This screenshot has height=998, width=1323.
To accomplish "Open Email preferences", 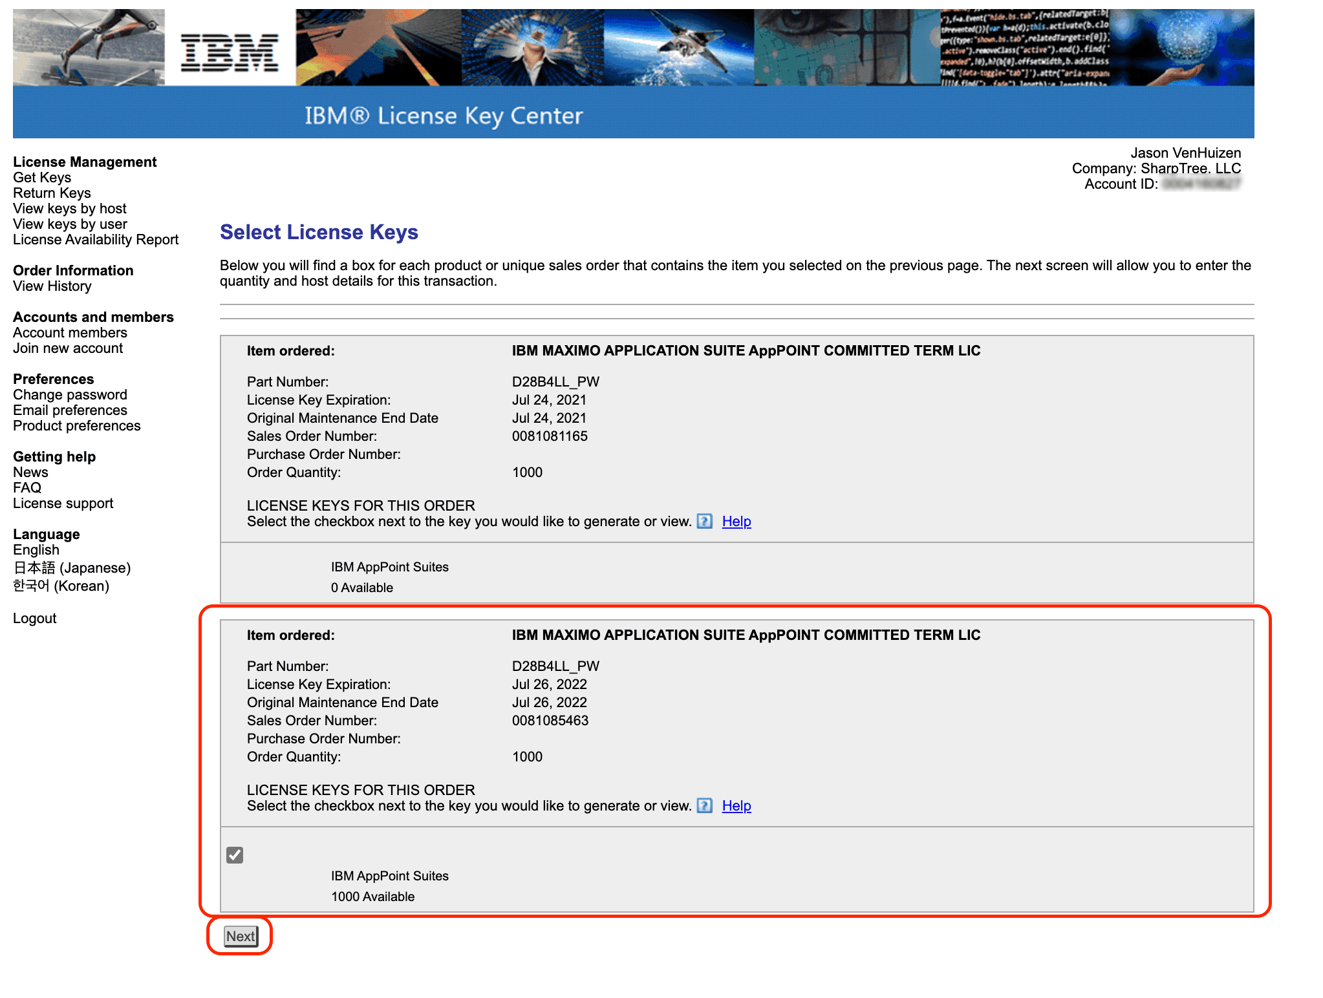I will tap(70, 410).
